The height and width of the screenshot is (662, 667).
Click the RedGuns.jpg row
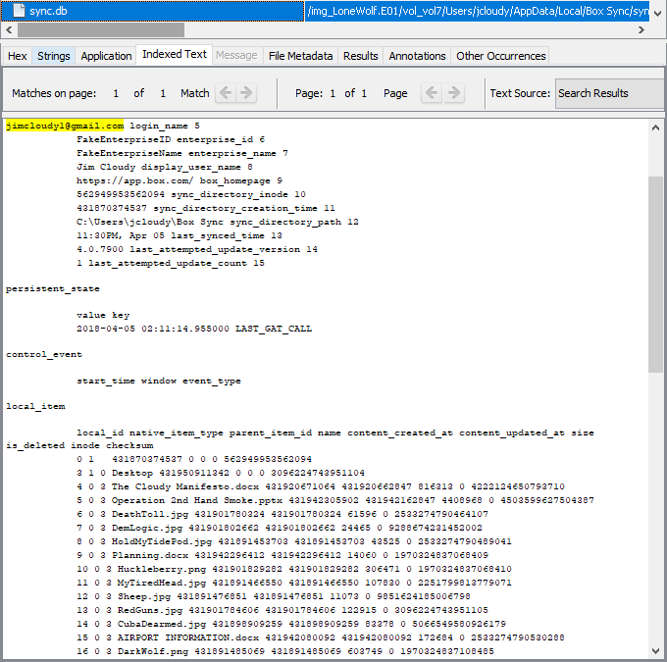282,610
